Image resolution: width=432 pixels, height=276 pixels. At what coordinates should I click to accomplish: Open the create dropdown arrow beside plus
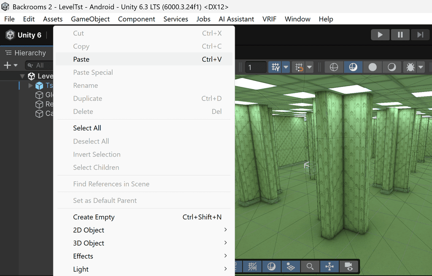click(16, 65)
